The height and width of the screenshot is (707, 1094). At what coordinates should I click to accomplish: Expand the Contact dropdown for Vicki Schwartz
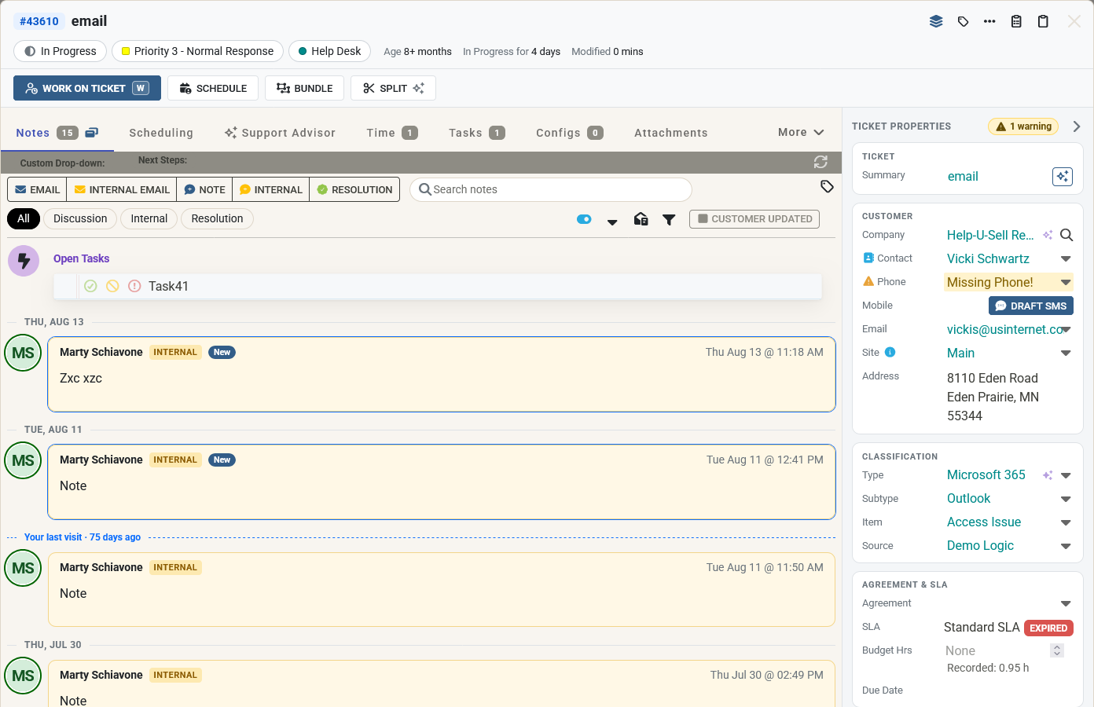[1066, 258]
